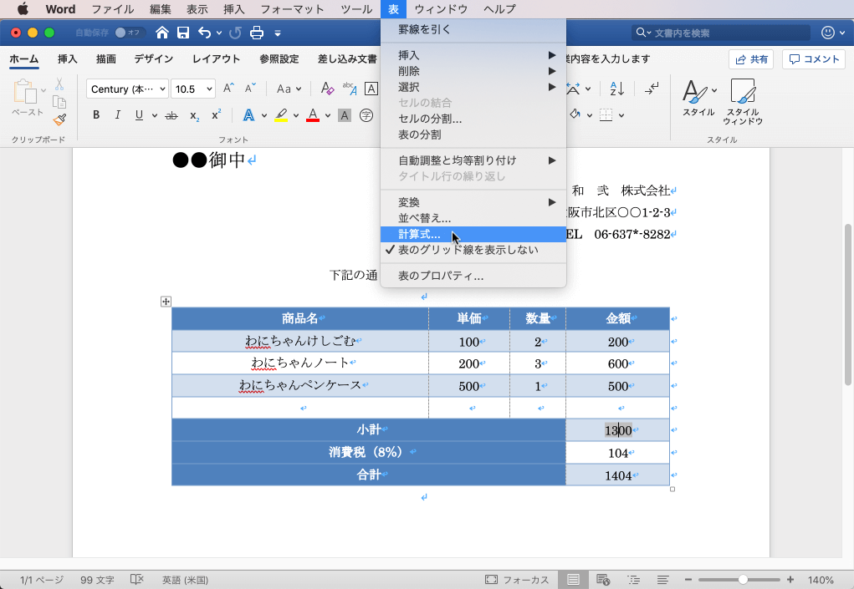
Task: Decrease font size with smaller A
Action: tap(250, 88)
